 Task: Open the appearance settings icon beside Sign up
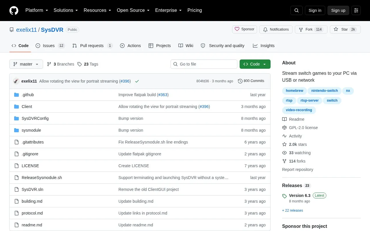click(x=356, y=10)
